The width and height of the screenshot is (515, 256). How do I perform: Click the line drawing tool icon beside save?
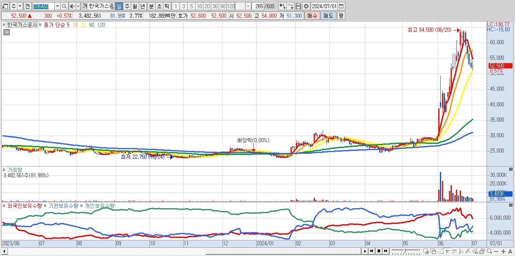pyautogui.click(x=290, y=6)
